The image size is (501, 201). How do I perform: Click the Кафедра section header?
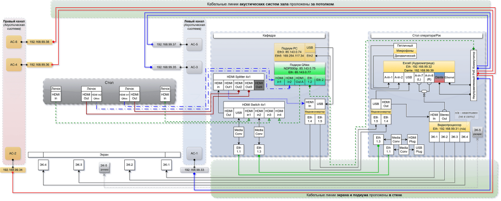point(270,36)
